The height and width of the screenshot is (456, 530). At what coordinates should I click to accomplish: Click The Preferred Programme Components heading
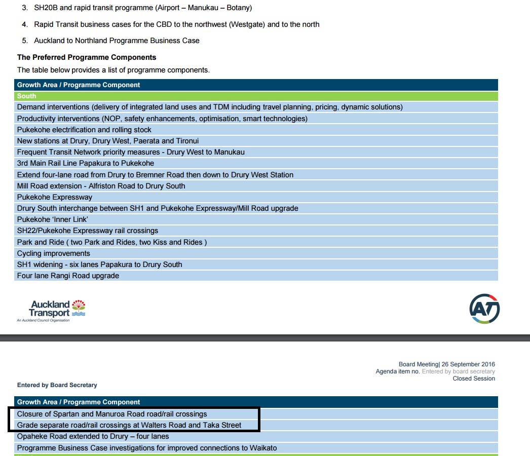coord(87,57)
